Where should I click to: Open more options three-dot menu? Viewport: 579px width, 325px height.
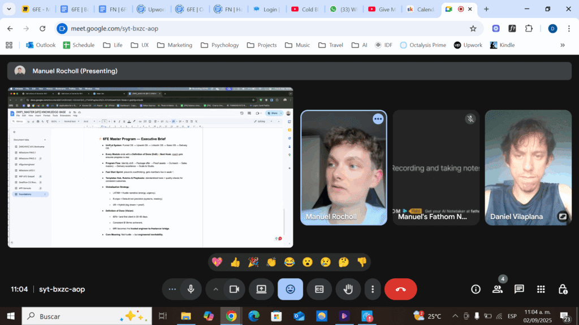(372, 289)
